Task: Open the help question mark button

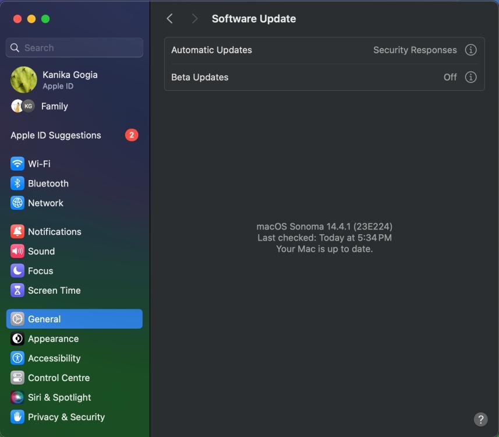Action: coord(480,419)
